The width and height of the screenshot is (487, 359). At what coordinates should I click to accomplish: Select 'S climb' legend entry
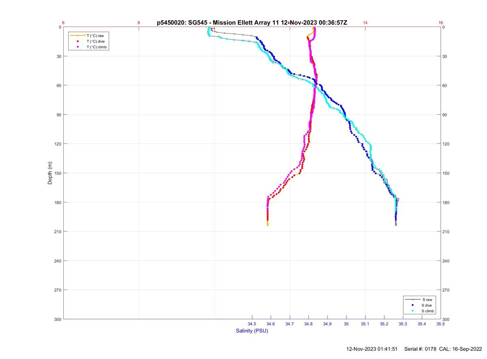[428, 311]
